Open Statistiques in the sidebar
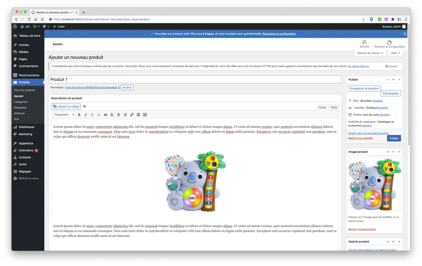Viewport: 422px width, 266px height. (x=28, y=127)
